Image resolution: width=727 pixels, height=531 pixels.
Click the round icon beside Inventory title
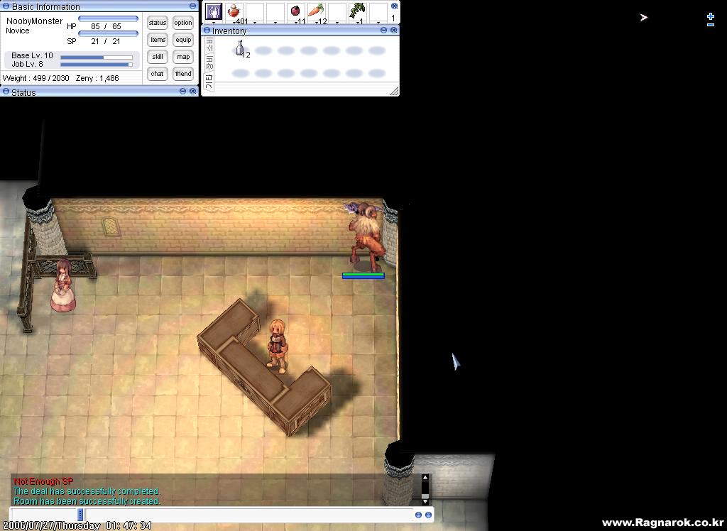207,30
